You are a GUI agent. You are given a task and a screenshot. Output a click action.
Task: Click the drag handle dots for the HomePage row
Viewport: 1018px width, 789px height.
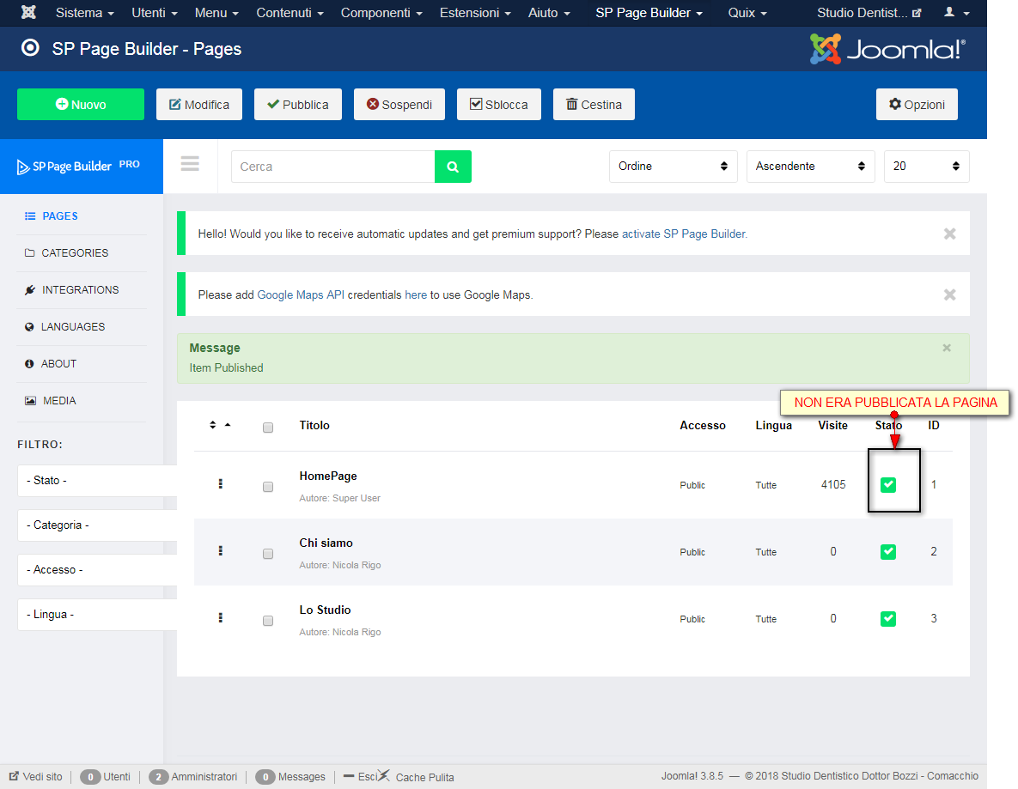coord(221,484)
